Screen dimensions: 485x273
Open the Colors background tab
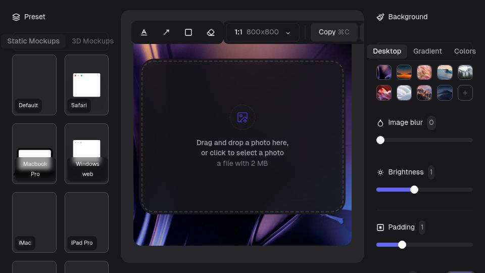click(465, 51)
